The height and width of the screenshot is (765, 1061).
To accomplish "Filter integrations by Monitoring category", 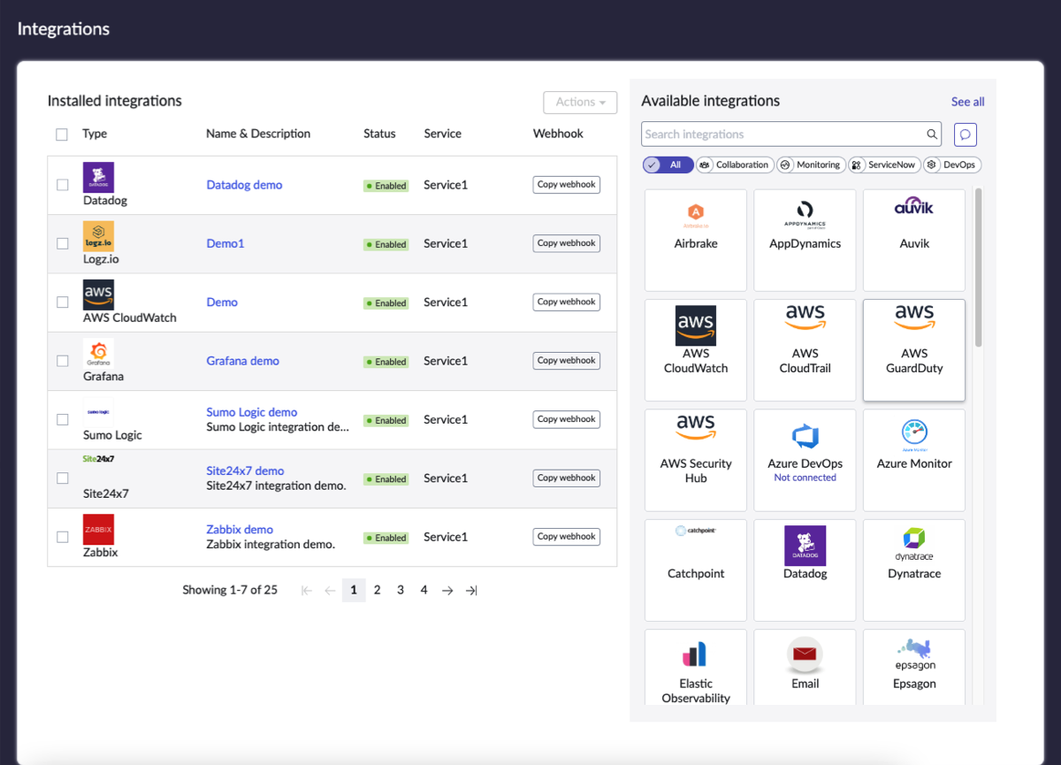I will pos(809,164).
